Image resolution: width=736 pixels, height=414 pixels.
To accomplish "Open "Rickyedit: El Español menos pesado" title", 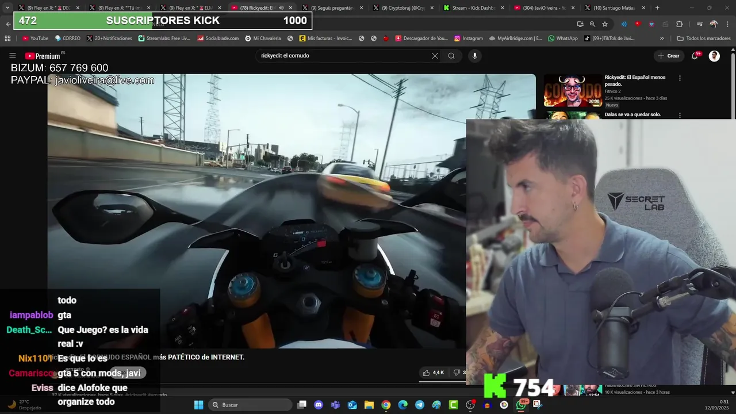I will point(635,80).
